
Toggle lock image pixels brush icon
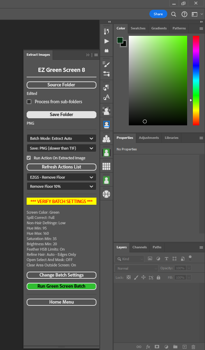136,277
